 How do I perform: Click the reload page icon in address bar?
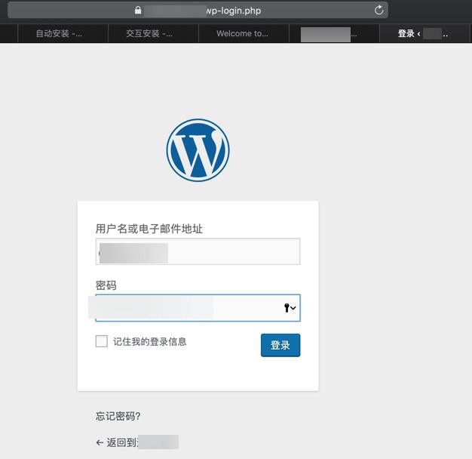point(379,11)
